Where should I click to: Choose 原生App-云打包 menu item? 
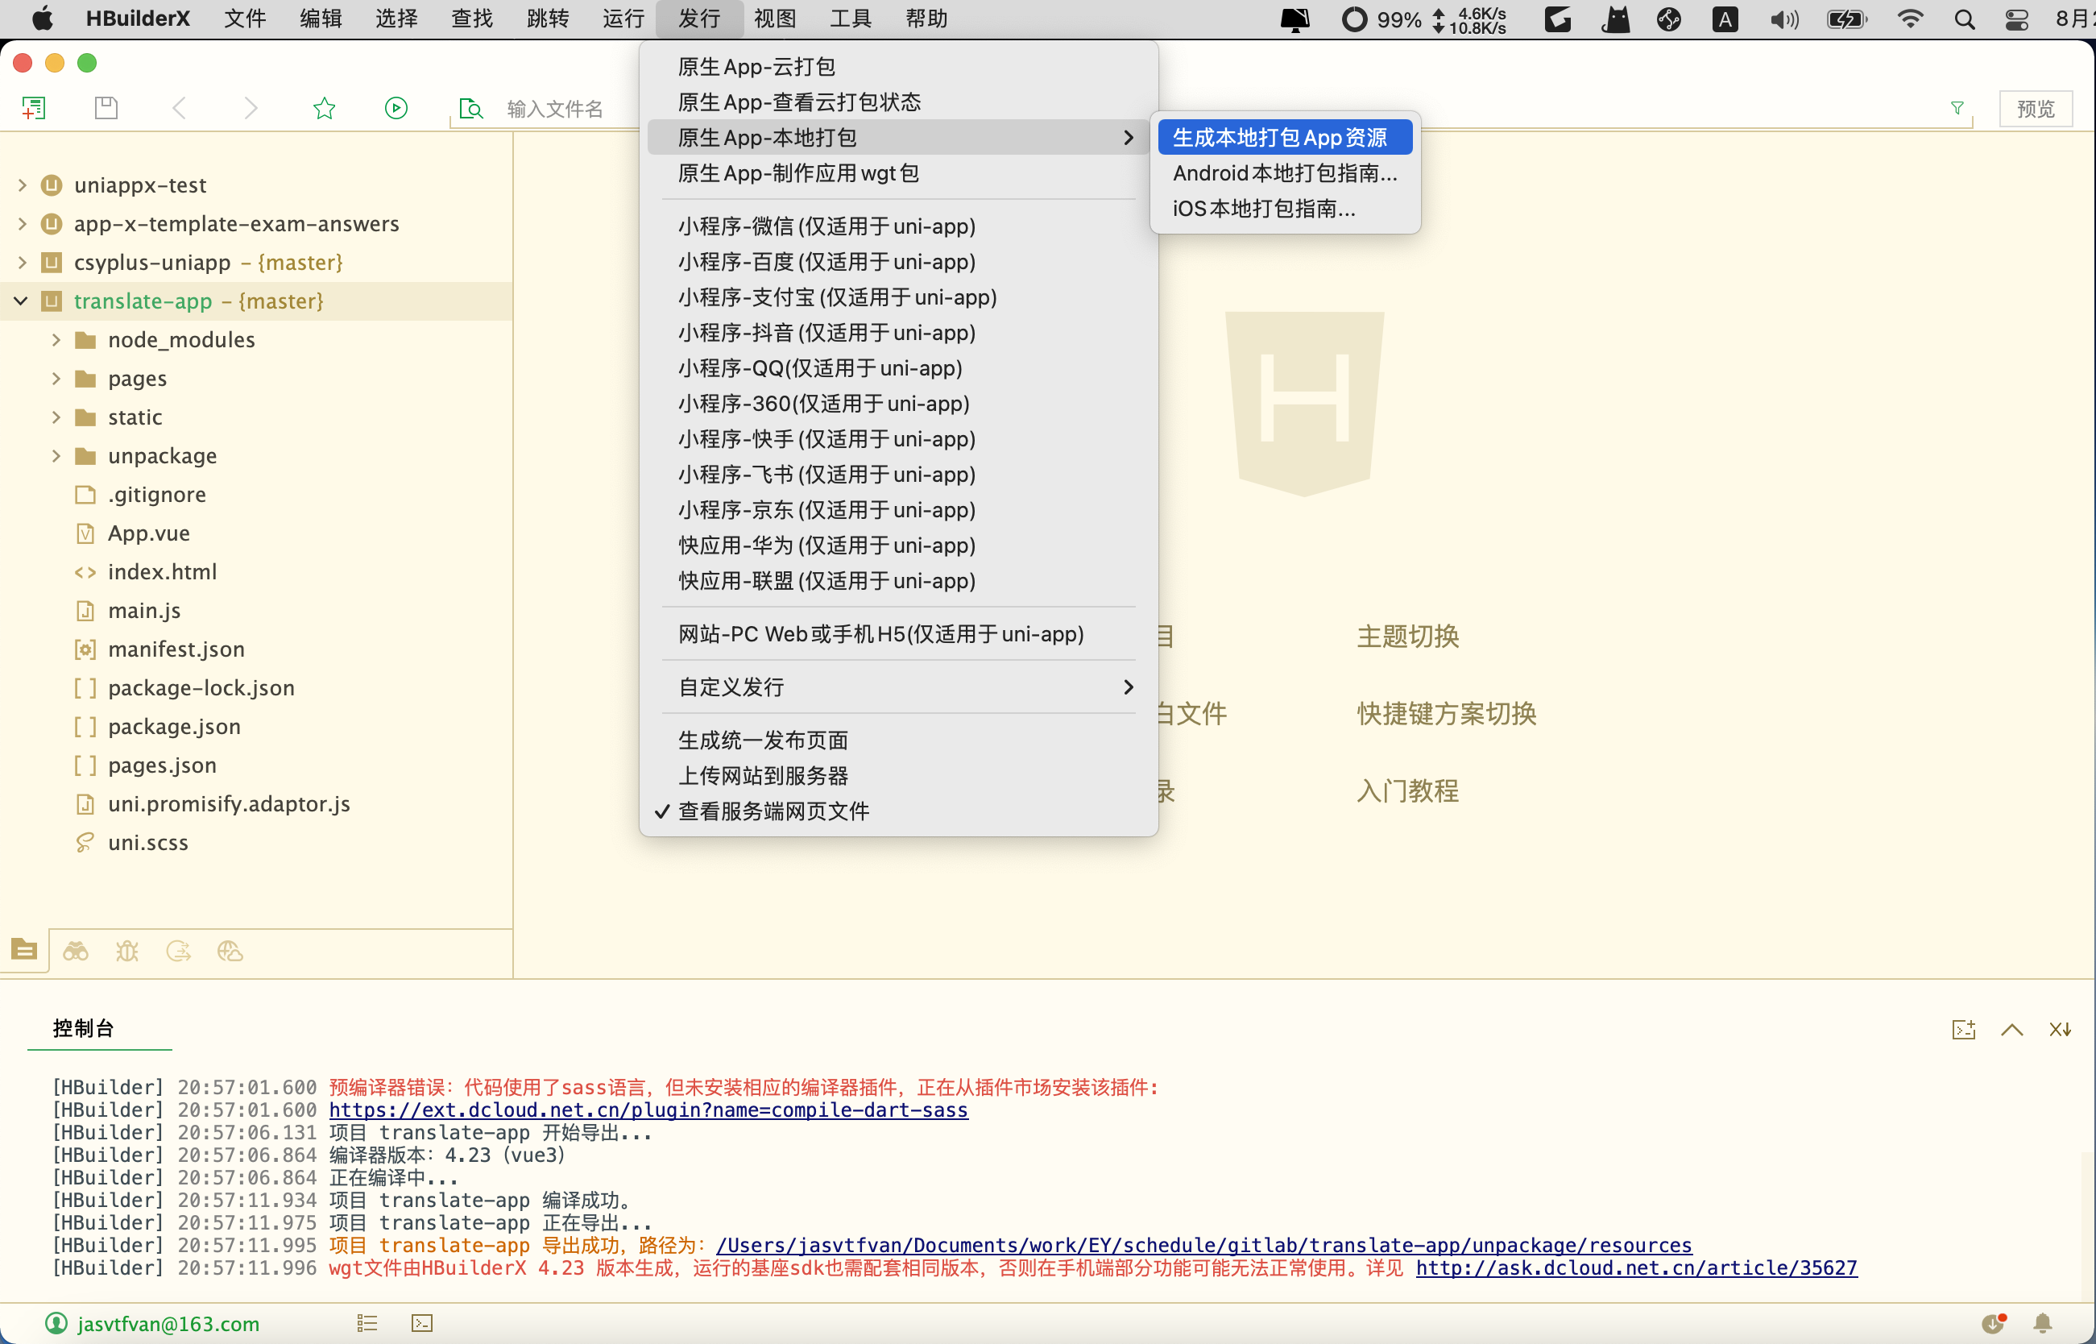point(898,66)
